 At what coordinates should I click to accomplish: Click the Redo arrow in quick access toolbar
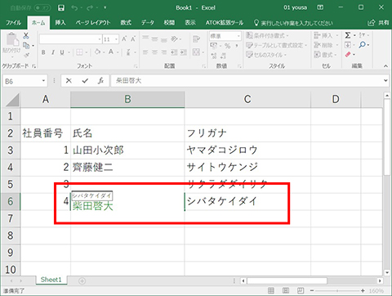(90, 7)
